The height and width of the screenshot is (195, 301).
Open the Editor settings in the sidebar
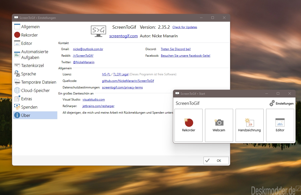point(27,43)
